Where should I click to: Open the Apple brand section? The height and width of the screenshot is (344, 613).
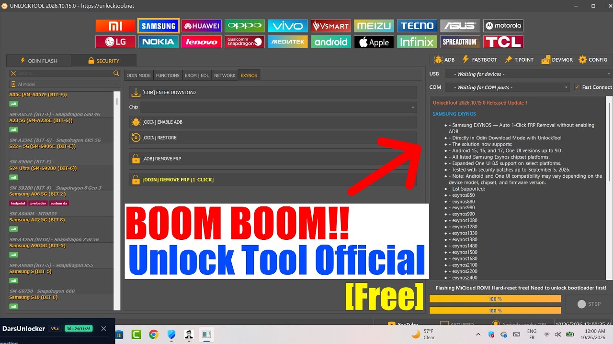click(x=374, y=42)
